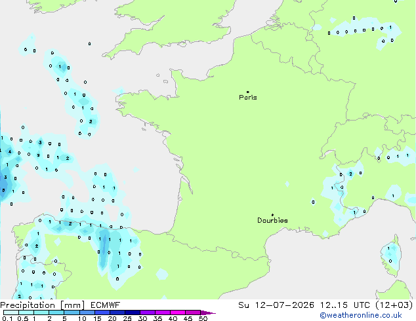Image resolution: width=416 pixels, height=321 pixels.
Task: Pick the 30–35 mm purple legend color
Action: pos(148,312)
